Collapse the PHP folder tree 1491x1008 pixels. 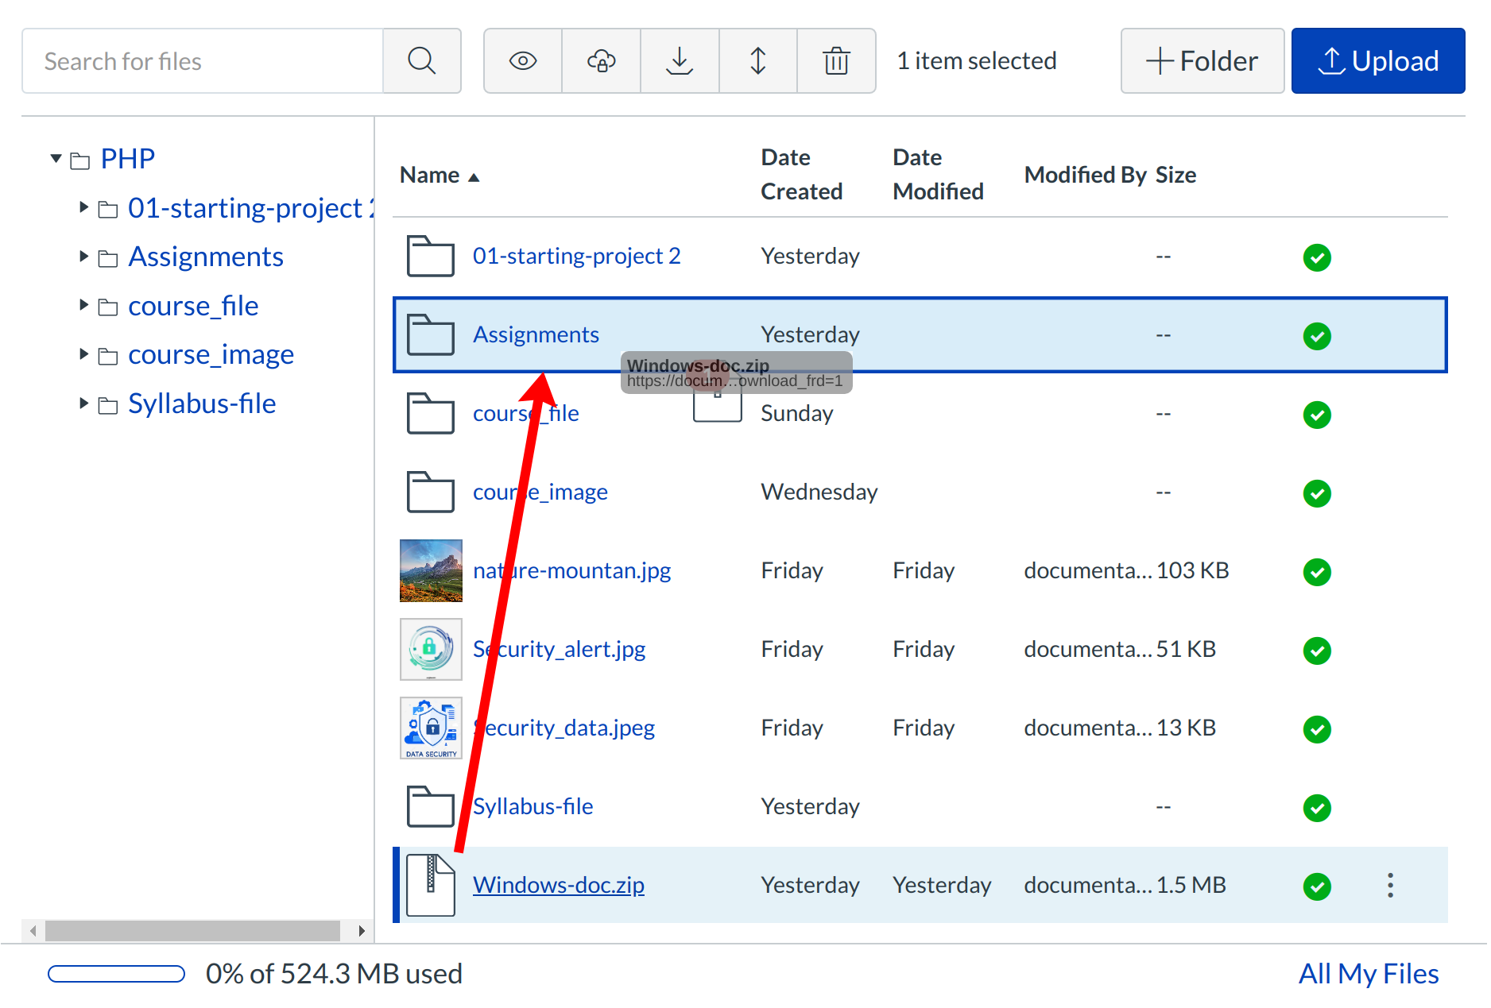[56, 159]
